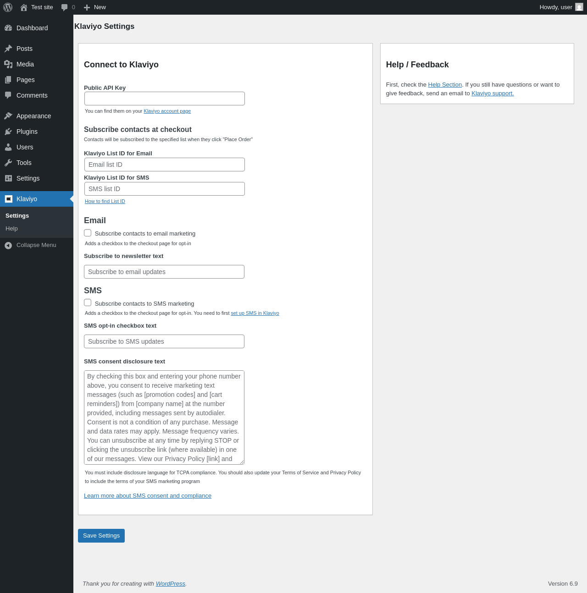Screen dimensions: 587x593
Task: Click the Dashboard gauge icon
Action: coord(8,28)
